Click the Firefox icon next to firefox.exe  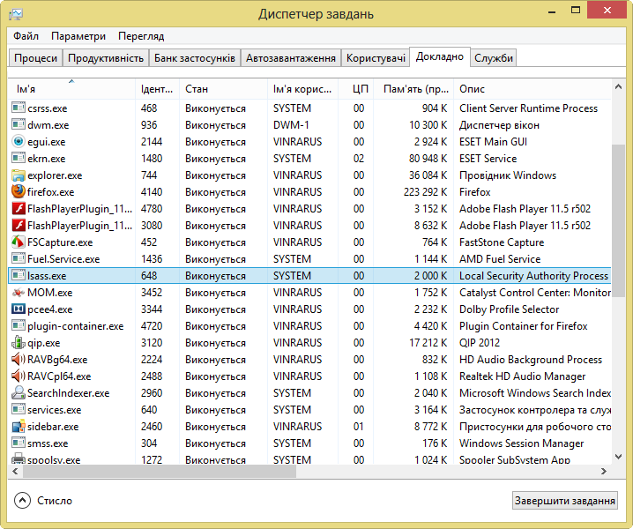(19, 191)
